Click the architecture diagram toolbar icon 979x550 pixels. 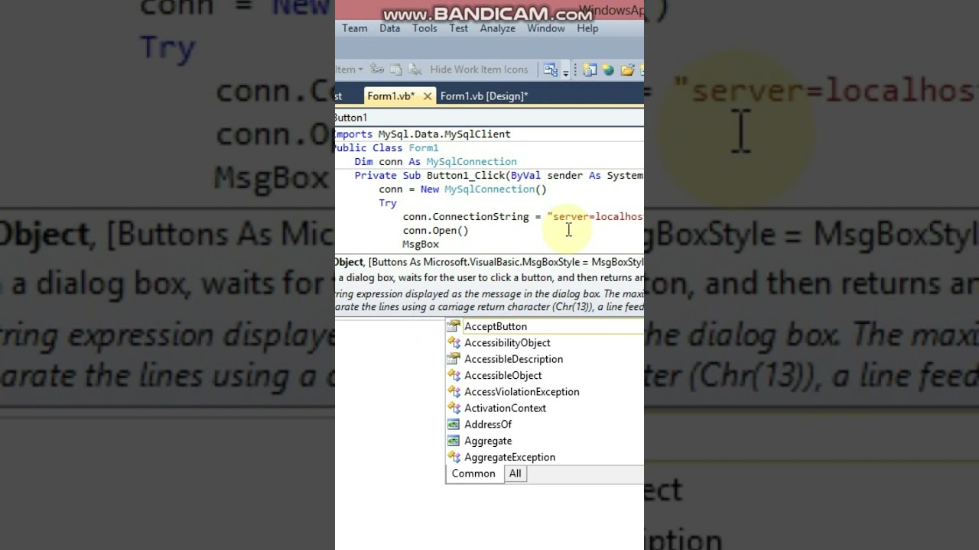(x=551, y=70)
